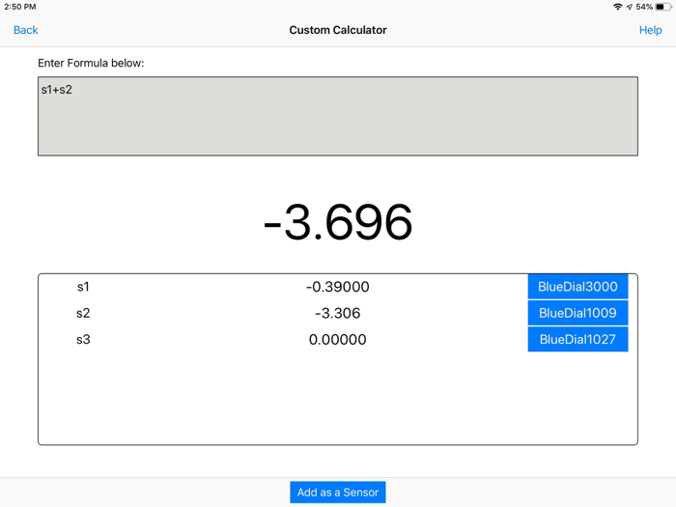Tap the s3 value 0.00000

[338, 339]
